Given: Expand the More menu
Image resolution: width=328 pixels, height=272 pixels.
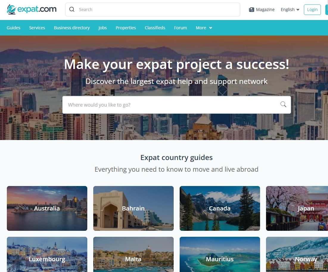Looking at the screenshot, I should pyautogui.click(x=204, y=28).
